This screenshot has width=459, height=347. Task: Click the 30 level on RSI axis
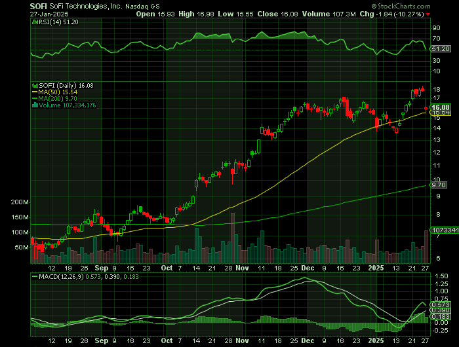[x=436, y=60]
